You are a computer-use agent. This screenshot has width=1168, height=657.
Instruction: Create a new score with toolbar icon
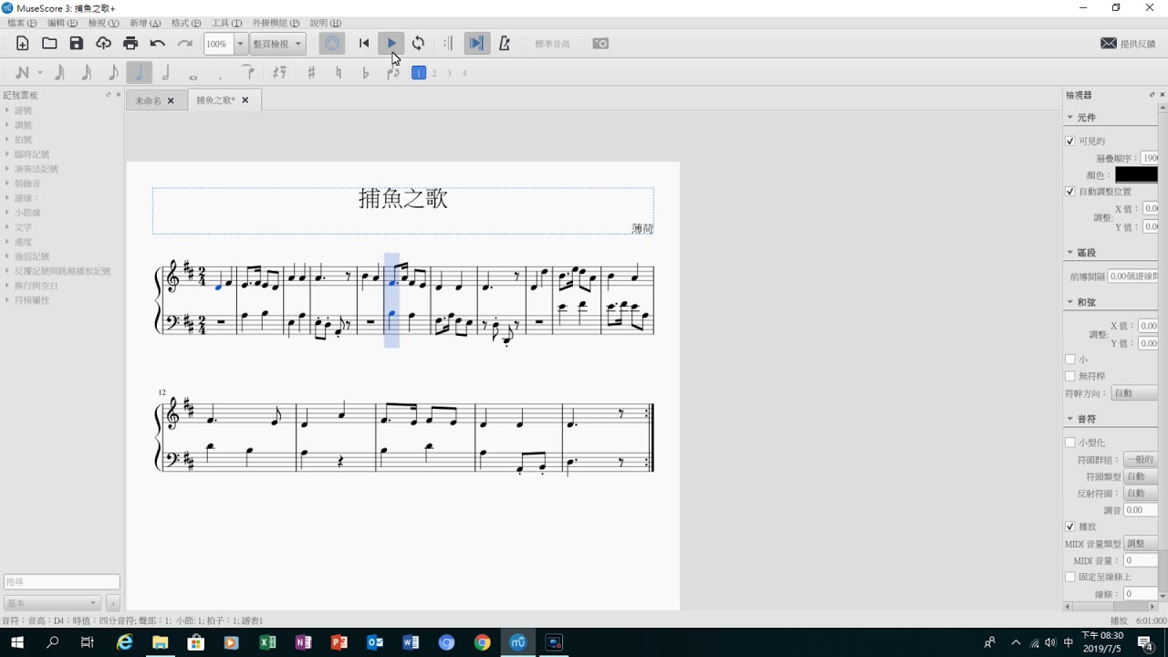[23, 43]
